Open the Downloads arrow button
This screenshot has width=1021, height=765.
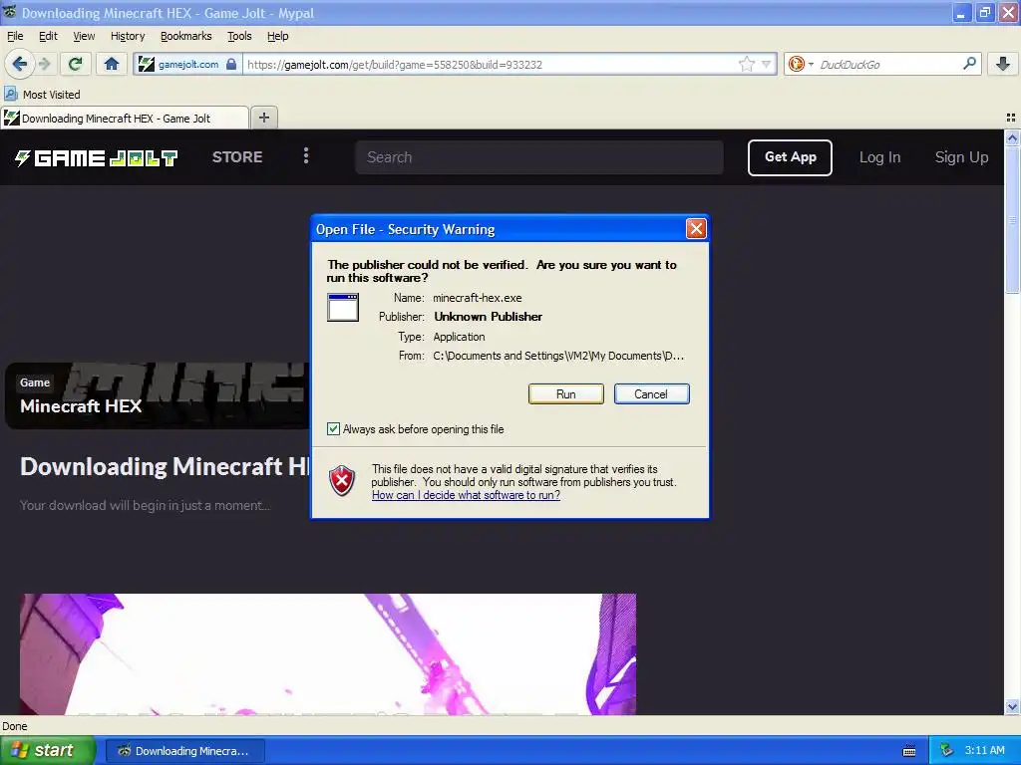pos(1003,64)
